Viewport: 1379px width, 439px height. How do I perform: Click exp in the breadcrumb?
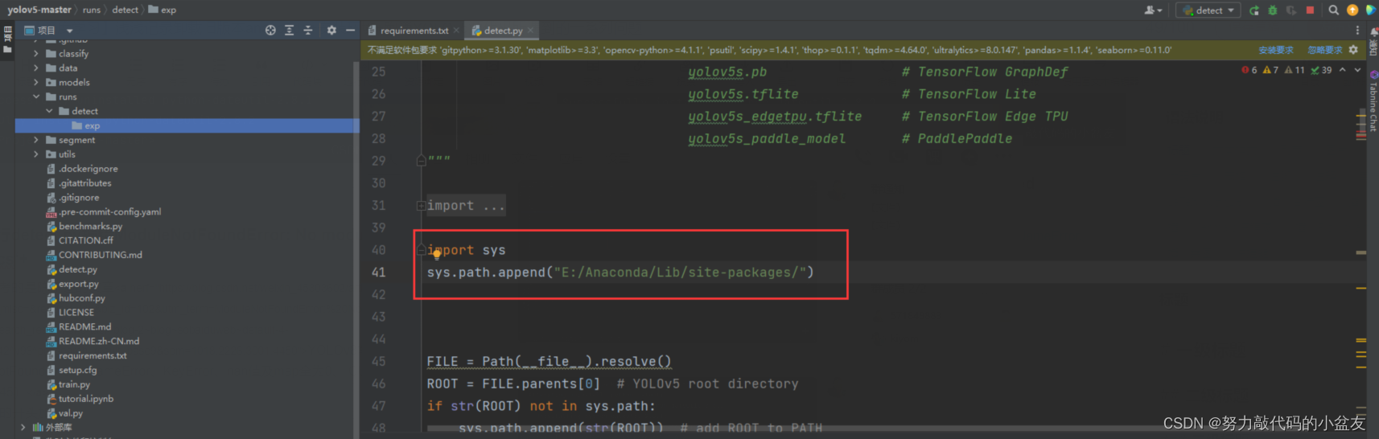click(x=162, y=10)
